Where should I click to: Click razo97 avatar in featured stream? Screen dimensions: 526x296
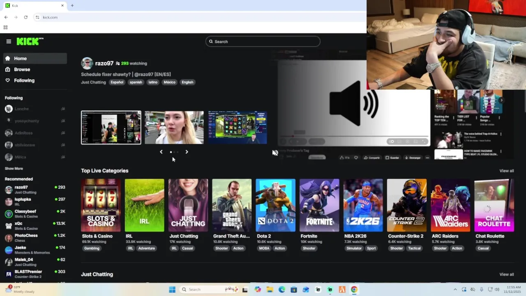[87, 63]
